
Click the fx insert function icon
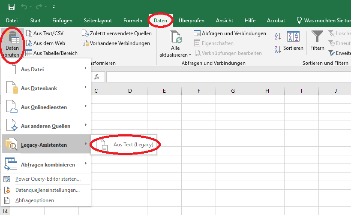[x=97, y=77]
